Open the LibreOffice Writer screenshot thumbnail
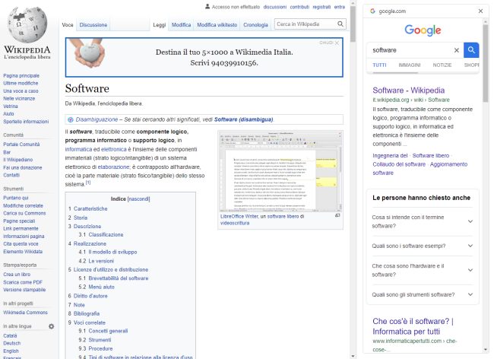The width and height of the screenshot is (494, 359). click(x=280, y=171)
